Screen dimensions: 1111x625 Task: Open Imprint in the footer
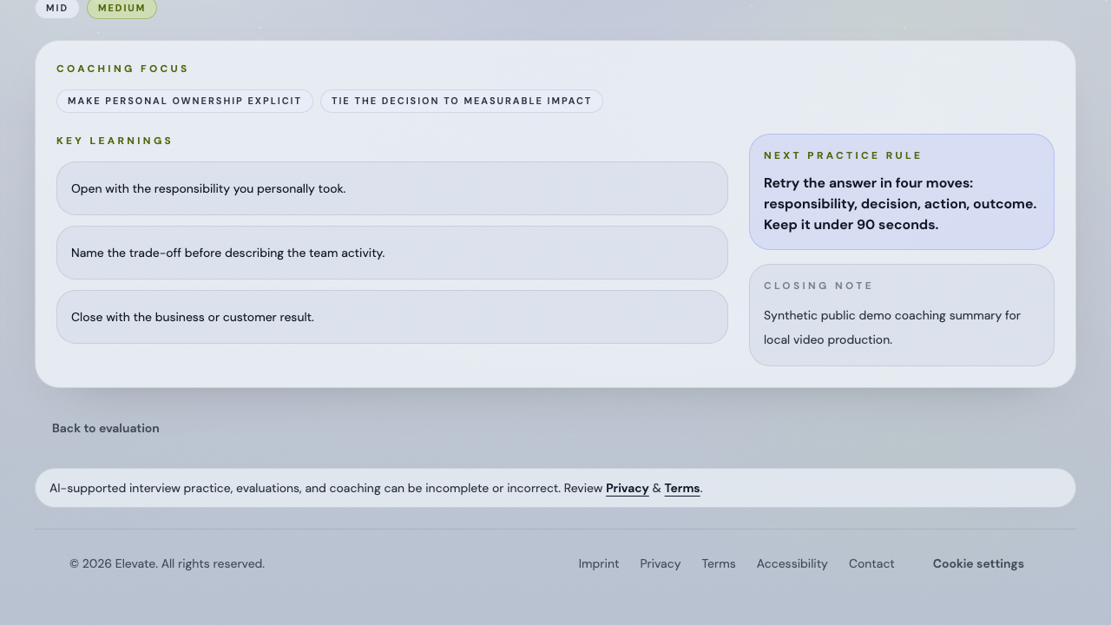[x=599, y=563]
